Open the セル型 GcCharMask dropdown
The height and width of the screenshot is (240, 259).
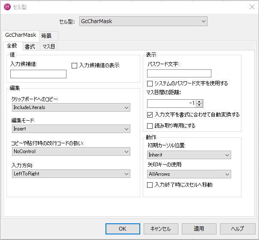(x=143, y=21)
